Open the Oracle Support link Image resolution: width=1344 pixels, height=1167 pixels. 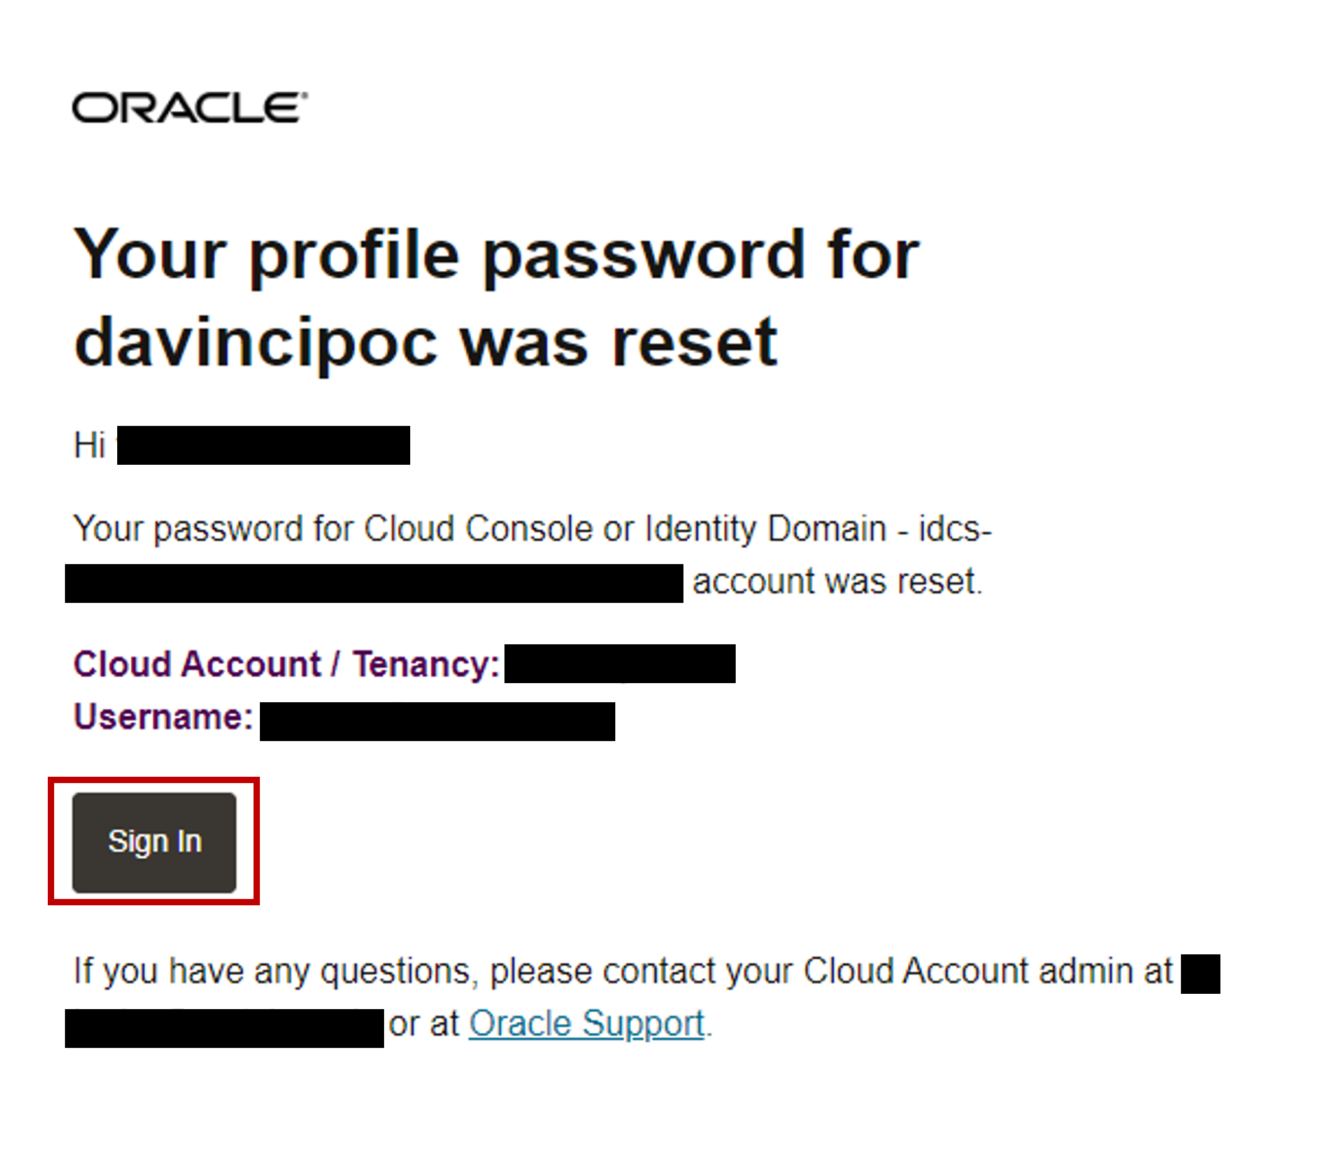(x=587, y=1024)
